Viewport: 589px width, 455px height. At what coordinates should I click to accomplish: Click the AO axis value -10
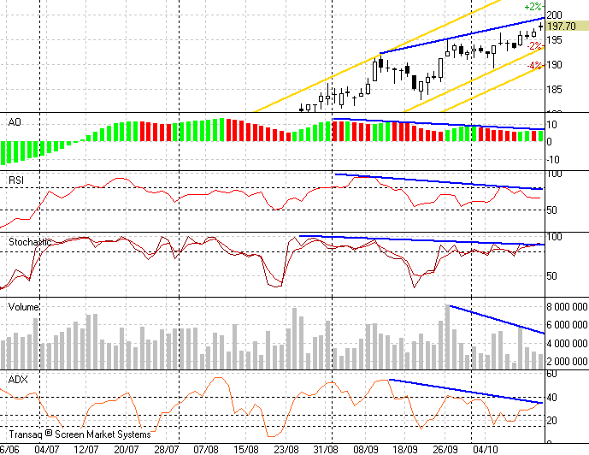[x=552, y=159]
